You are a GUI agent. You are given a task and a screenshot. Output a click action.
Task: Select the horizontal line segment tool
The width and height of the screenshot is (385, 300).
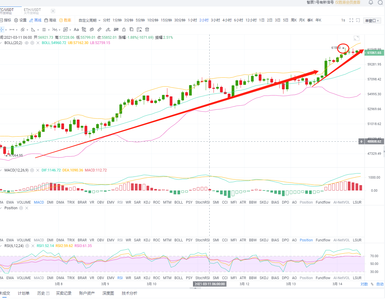(12, 29)
